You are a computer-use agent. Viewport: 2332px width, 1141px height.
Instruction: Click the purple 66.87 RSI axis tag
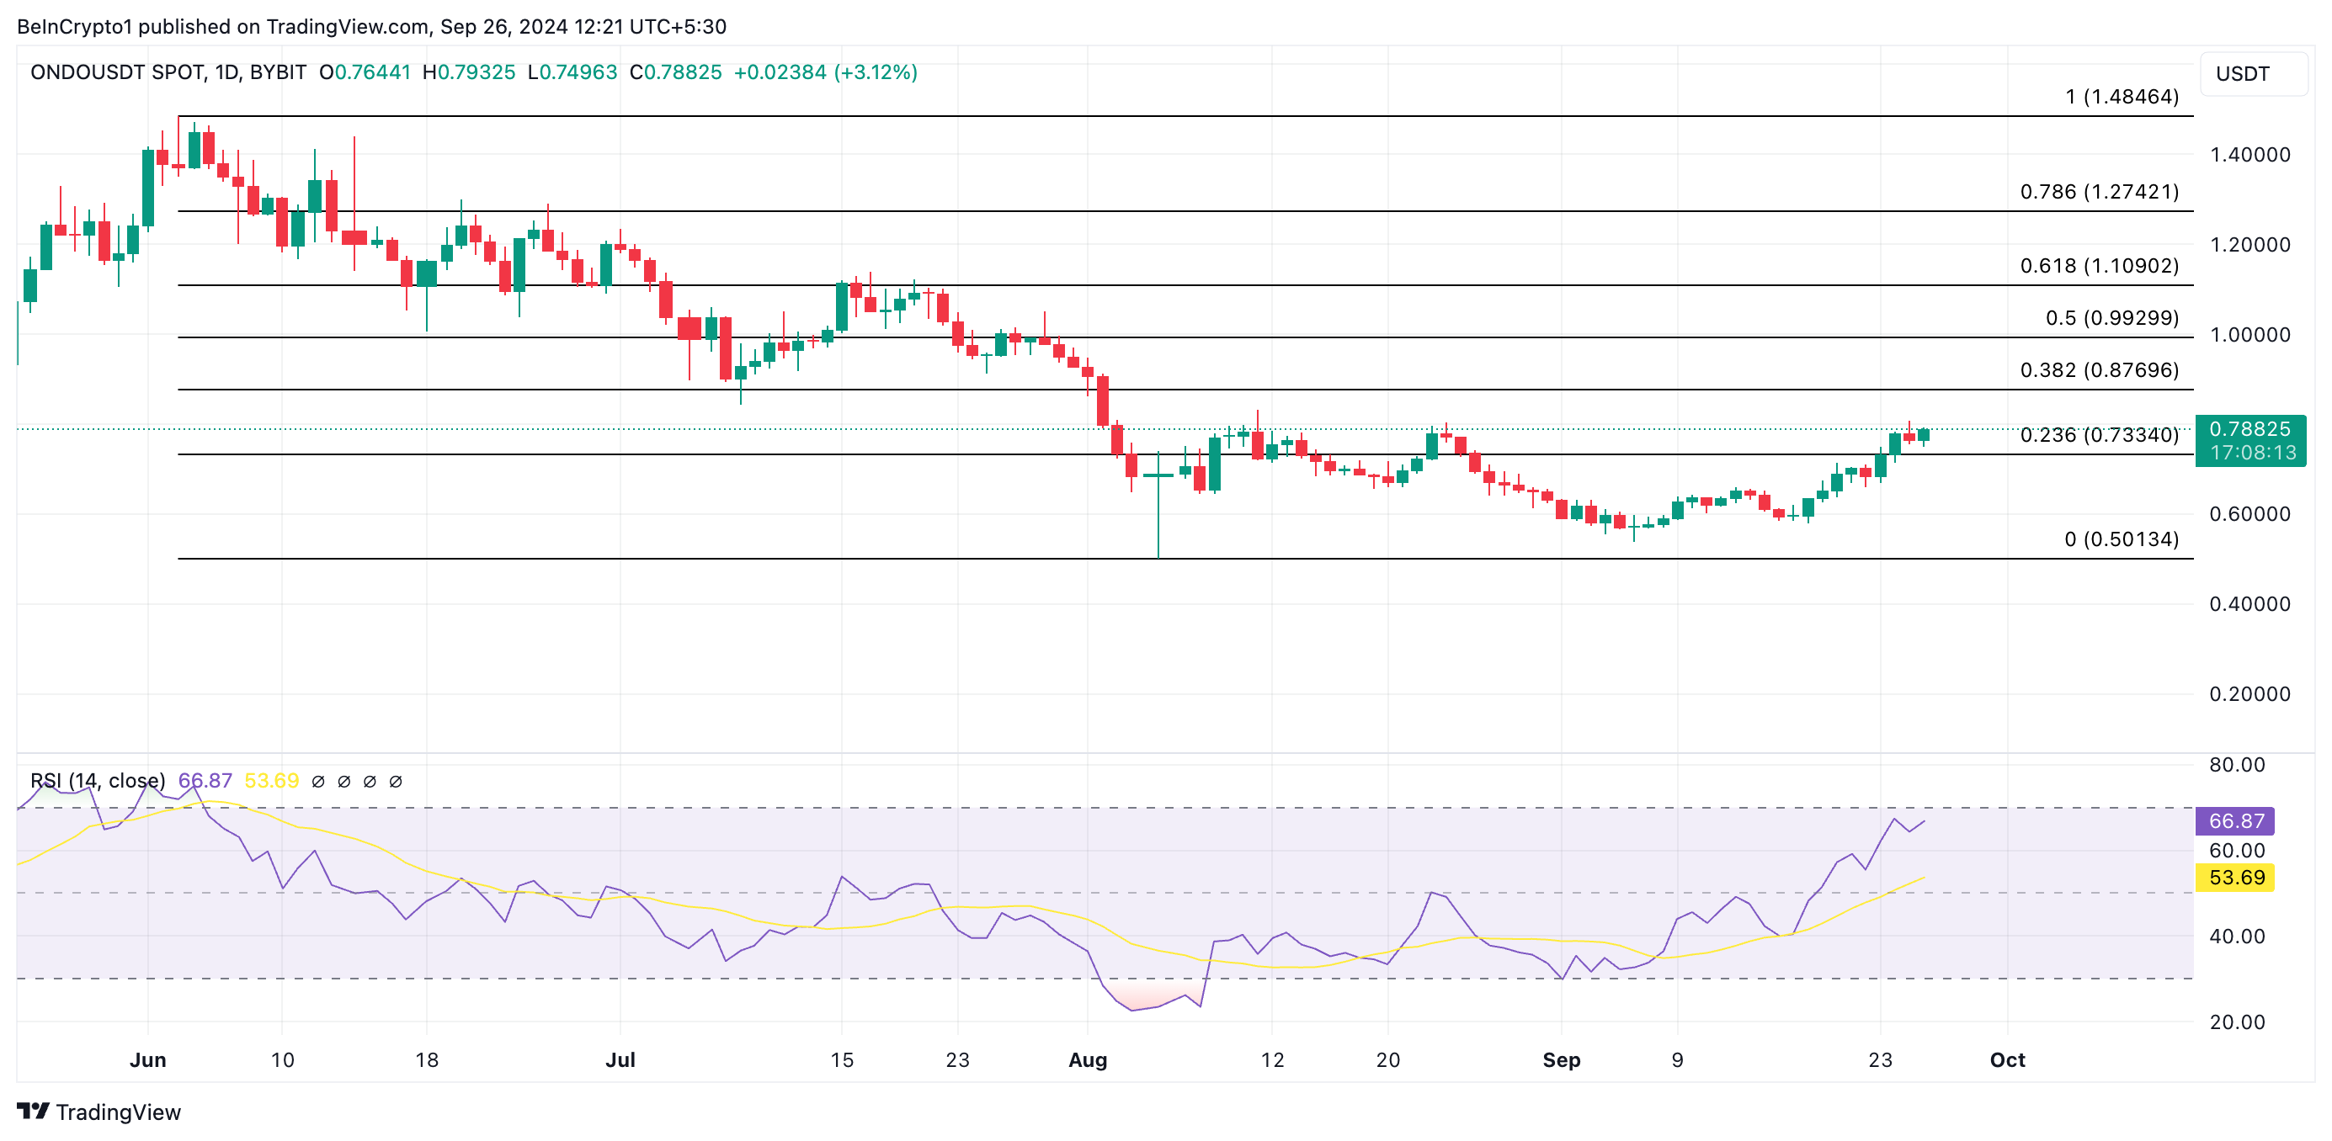coord(2235,820)
